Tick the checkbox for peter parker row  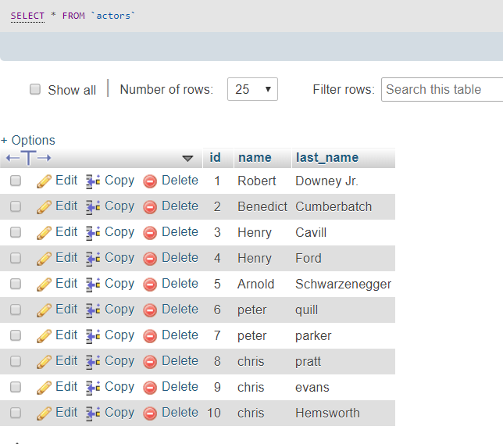click(x=16, y=335)
